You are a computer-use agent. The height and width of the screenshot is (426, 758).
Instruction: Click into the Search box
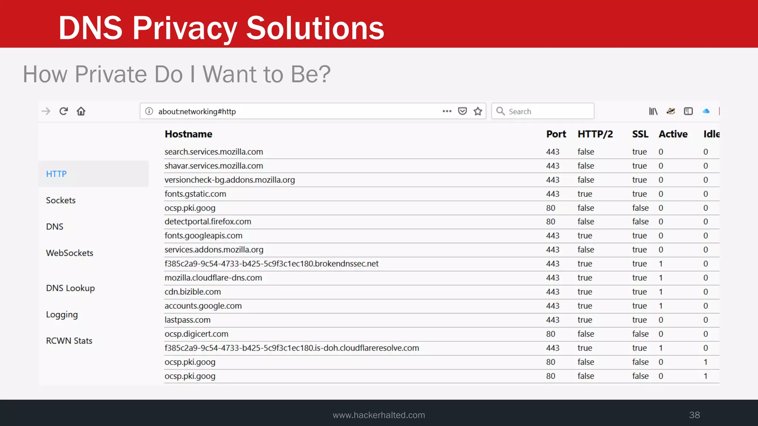pyautogui.click(x=543, y=111)
